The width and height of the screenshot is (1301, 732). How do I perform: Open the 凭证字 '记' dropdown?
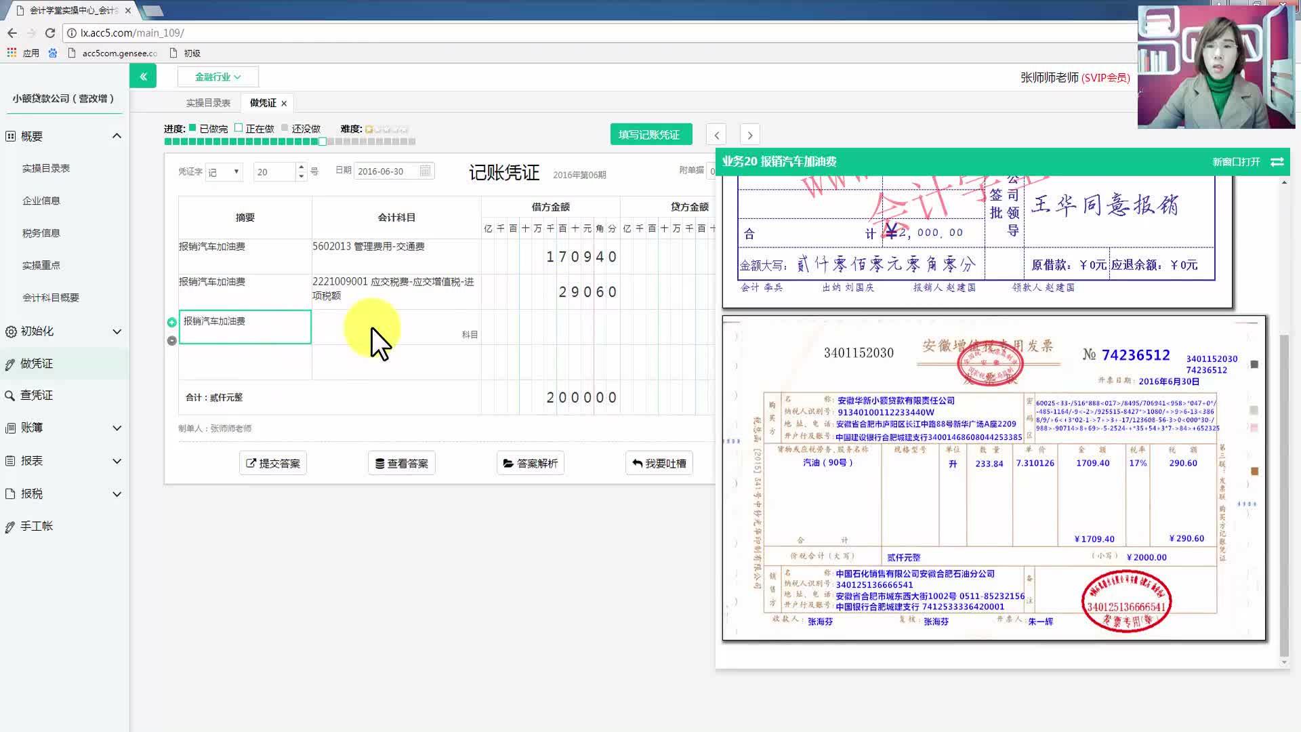click(224, 171)
